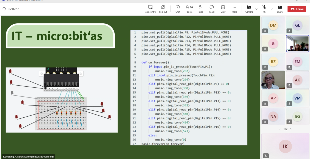This screenshot has height=159, width=310.
Task: Click code line 'basic.forever(on_forever)'
Action: point(163,144)
